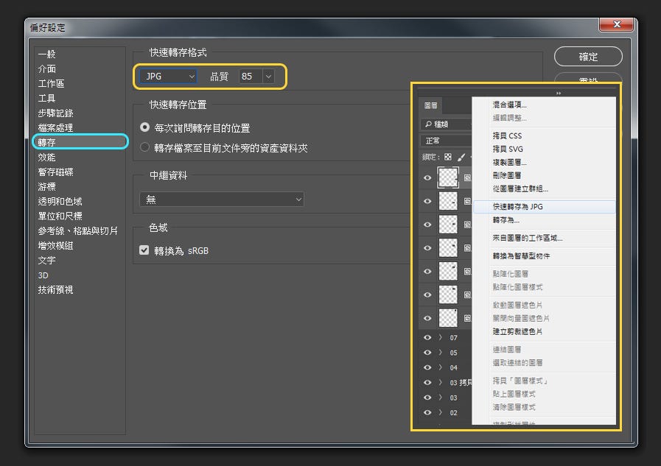This screenshot has width=661, height=466.
Task: Open 工作區 preferences category
Action: [x=51, y=83]
